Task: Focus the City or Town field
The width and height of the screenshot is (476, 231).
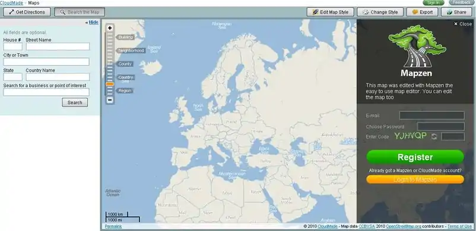Action: [46, 62]
